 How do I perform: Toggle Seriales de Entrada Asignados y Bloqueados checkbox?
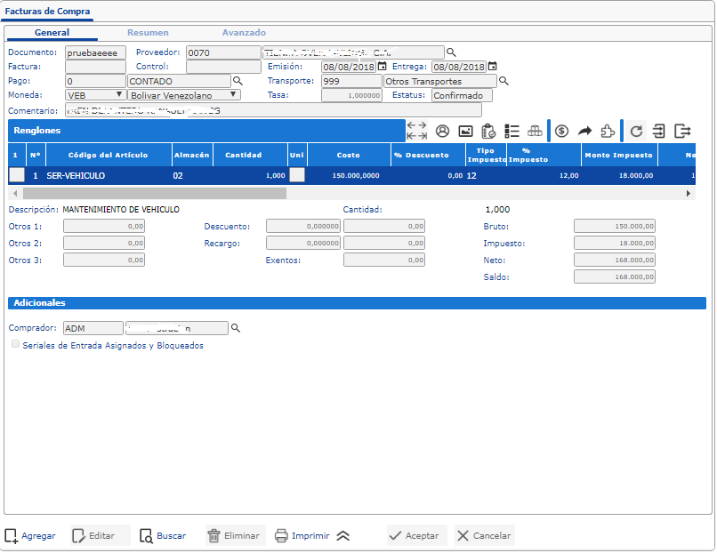tap(15, 345)
